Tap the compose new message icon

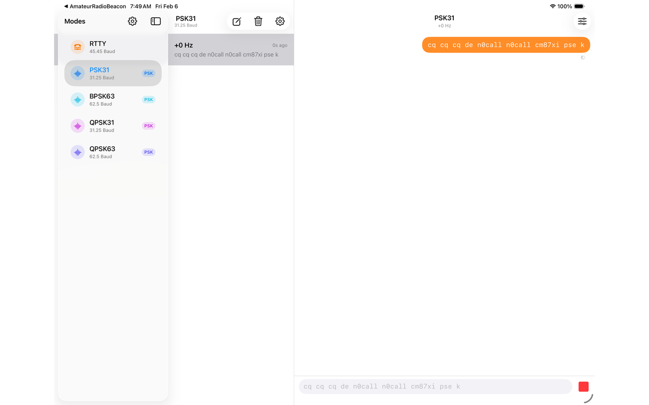coord(237,22)
